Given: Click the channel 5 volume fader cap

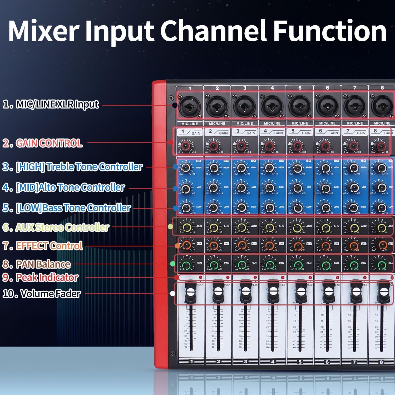Looking at the screenshot, I should pyautogui.click(x=300, y=291).
